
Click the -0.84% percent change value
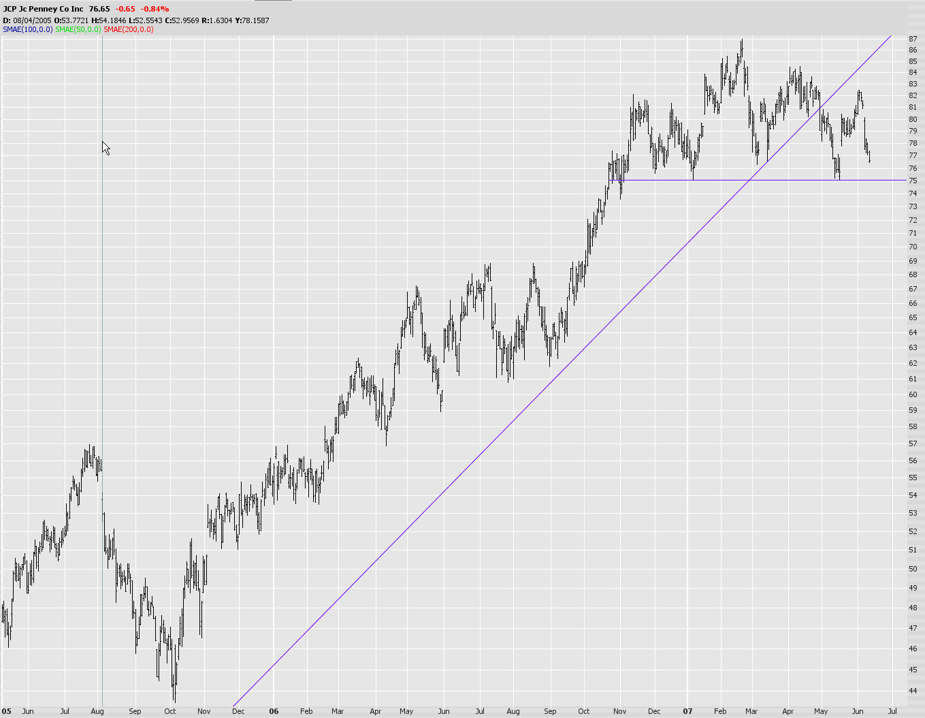tap(155, 9)
